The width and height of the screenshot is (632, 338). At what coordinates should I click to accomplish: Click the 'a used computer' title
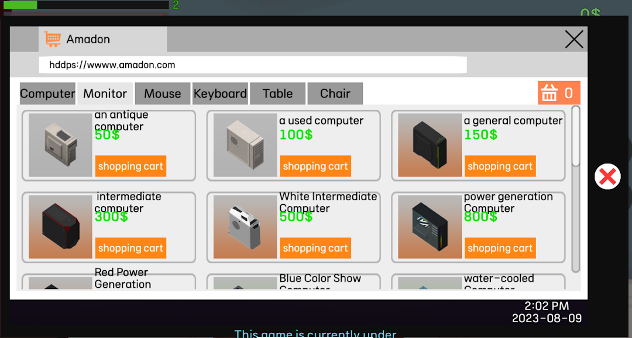[x=321, y=121]
